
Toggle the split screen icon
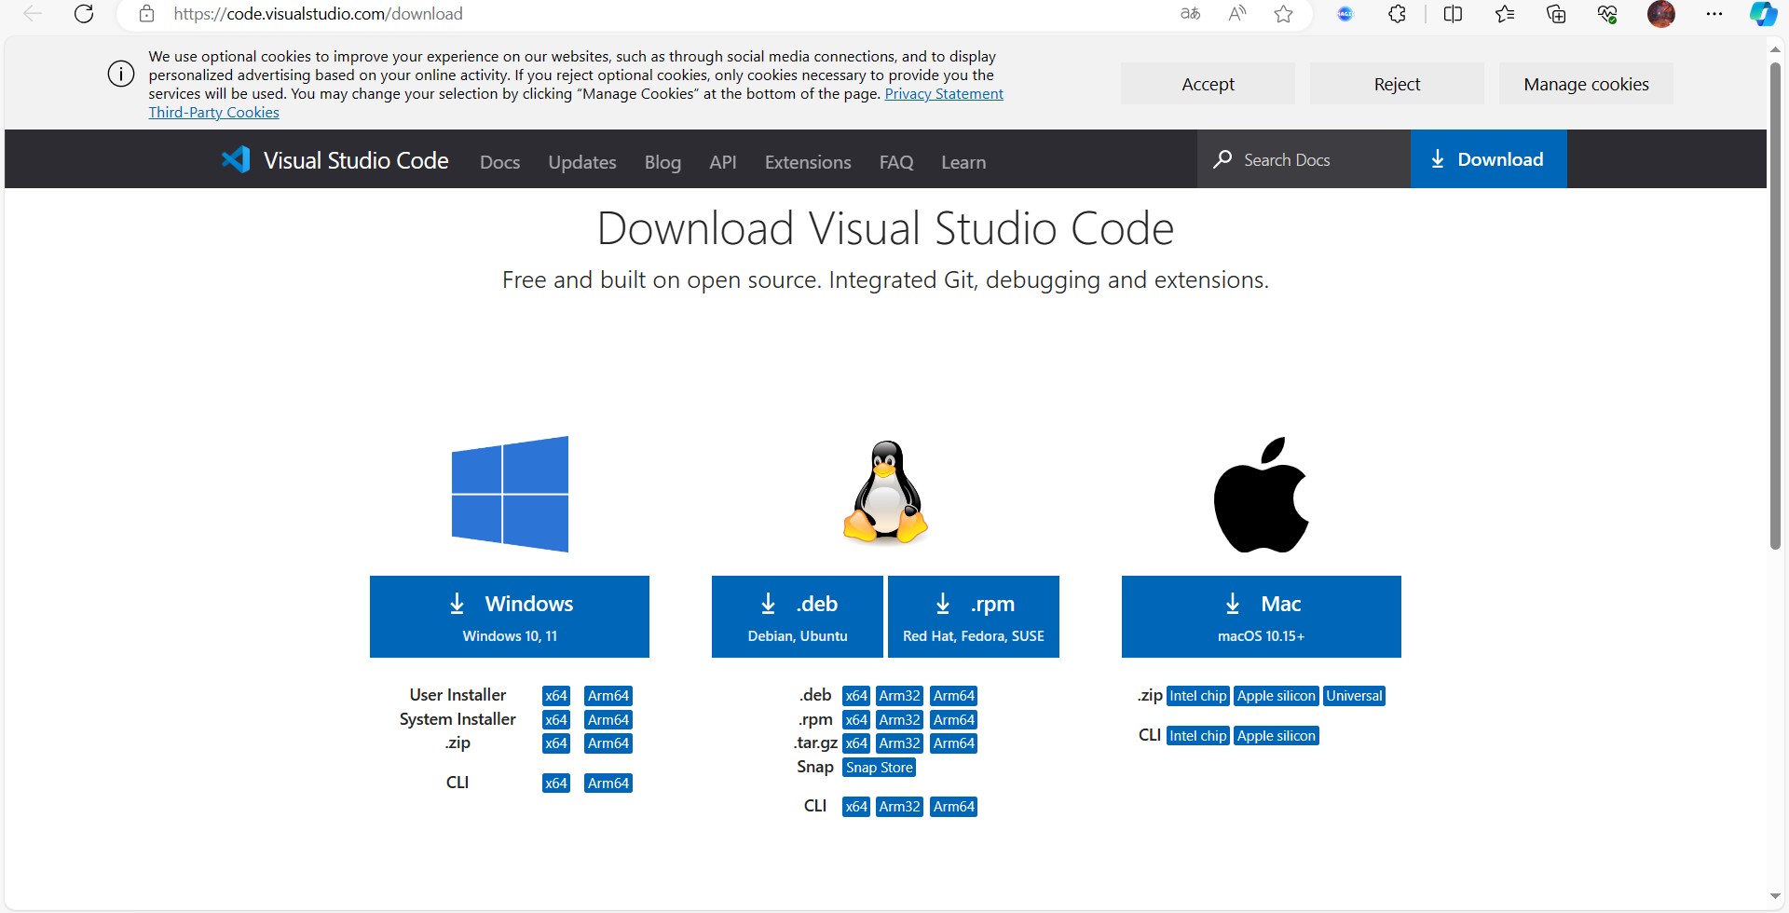pyautogui.click(x=1453, y=14)
